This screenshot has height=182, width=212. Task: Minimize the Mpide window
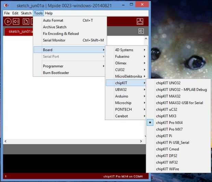click(x=123, y=5)
